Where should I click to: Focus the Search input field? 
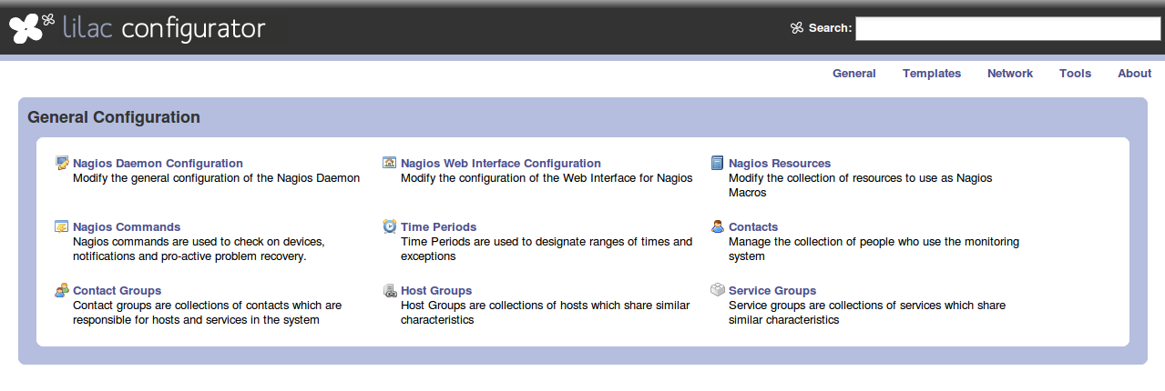pyautogui.click(x=1007, y=28)
